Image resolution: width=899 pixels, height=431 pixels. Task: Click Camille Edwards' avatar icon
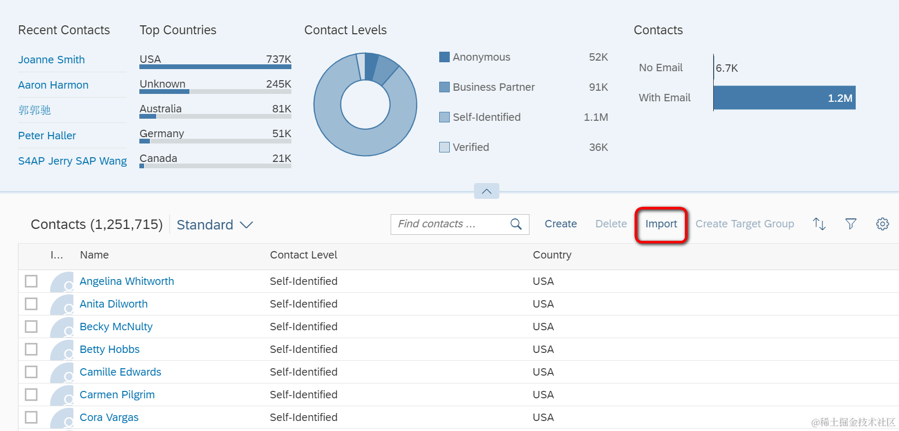(62, 372)
